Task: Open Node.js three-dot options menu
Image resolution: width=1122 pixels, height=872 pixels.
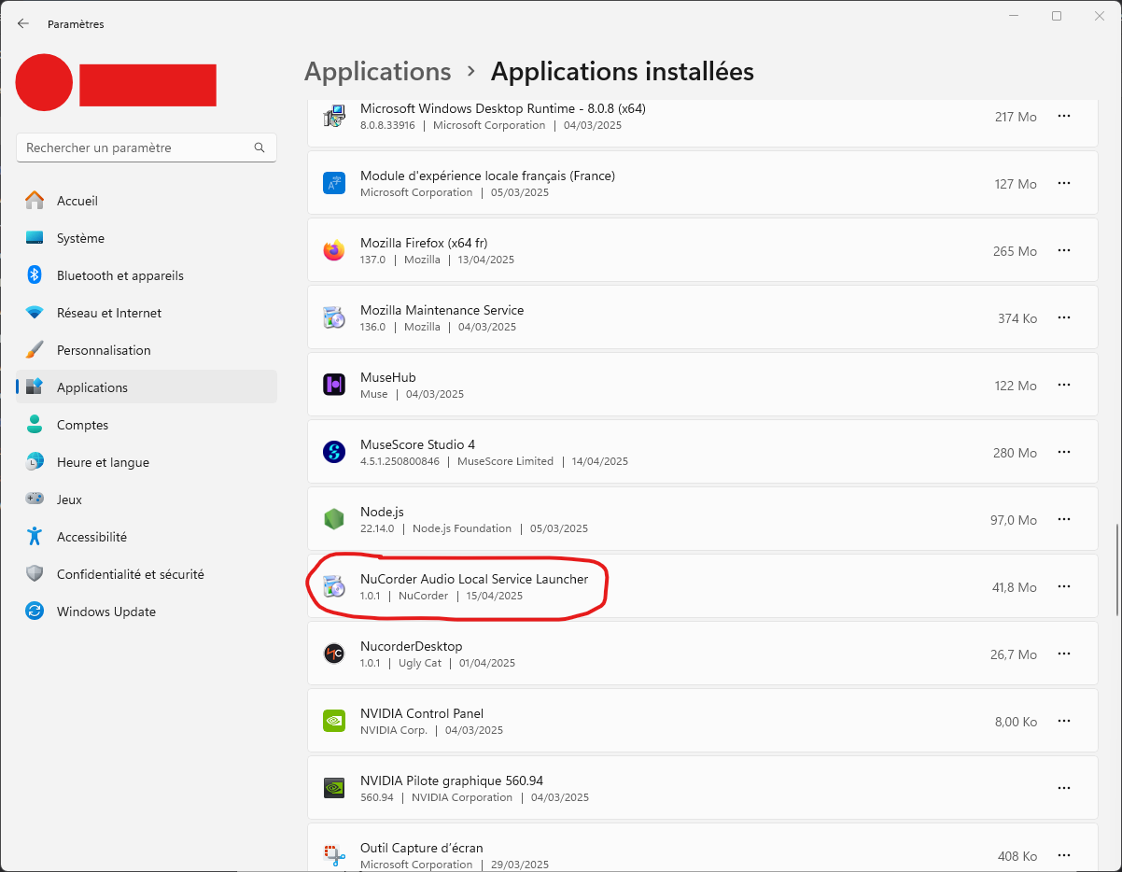Action: click(1063, 519)
